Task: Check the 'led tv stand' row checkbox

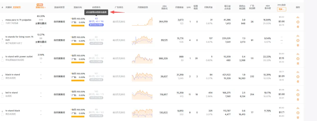Action: coord(2,96)
